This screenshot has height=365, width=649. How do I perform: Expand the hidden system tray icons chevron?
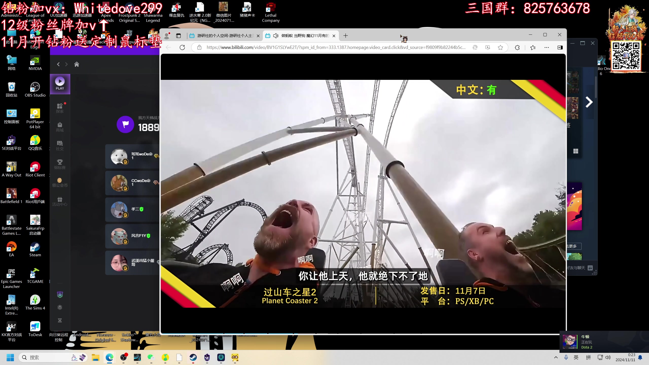[556, 357]
